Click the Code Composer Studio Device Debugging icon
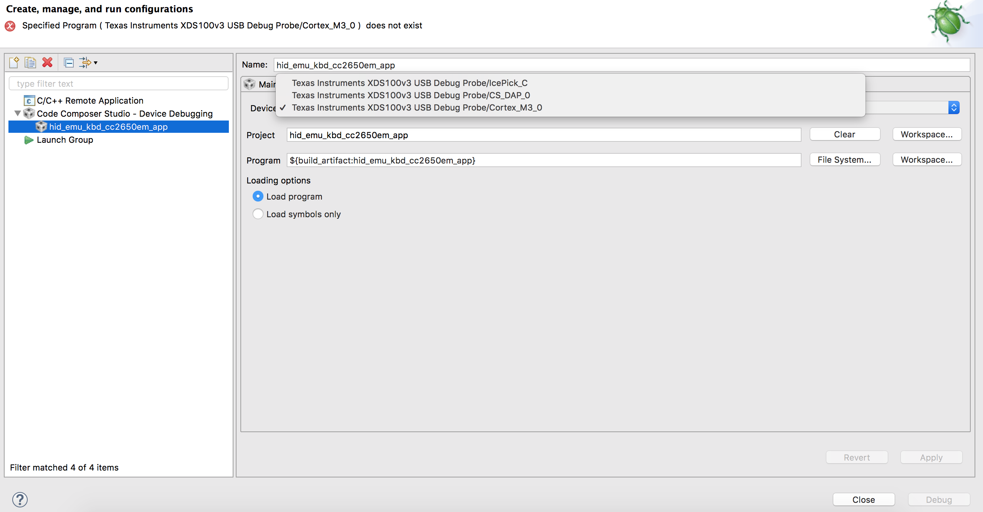This screenshot has width=983, height=512. click(x=29, y=114)
